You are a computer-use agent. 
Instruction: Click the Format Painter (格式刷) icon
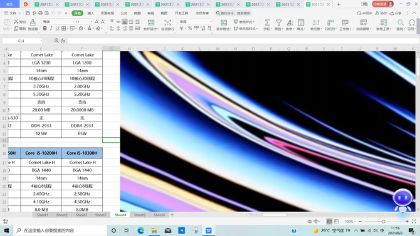(x=33, y=23)
